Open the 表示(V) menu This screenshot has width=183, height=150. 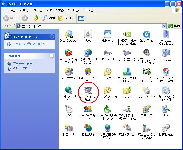(38, 10)
